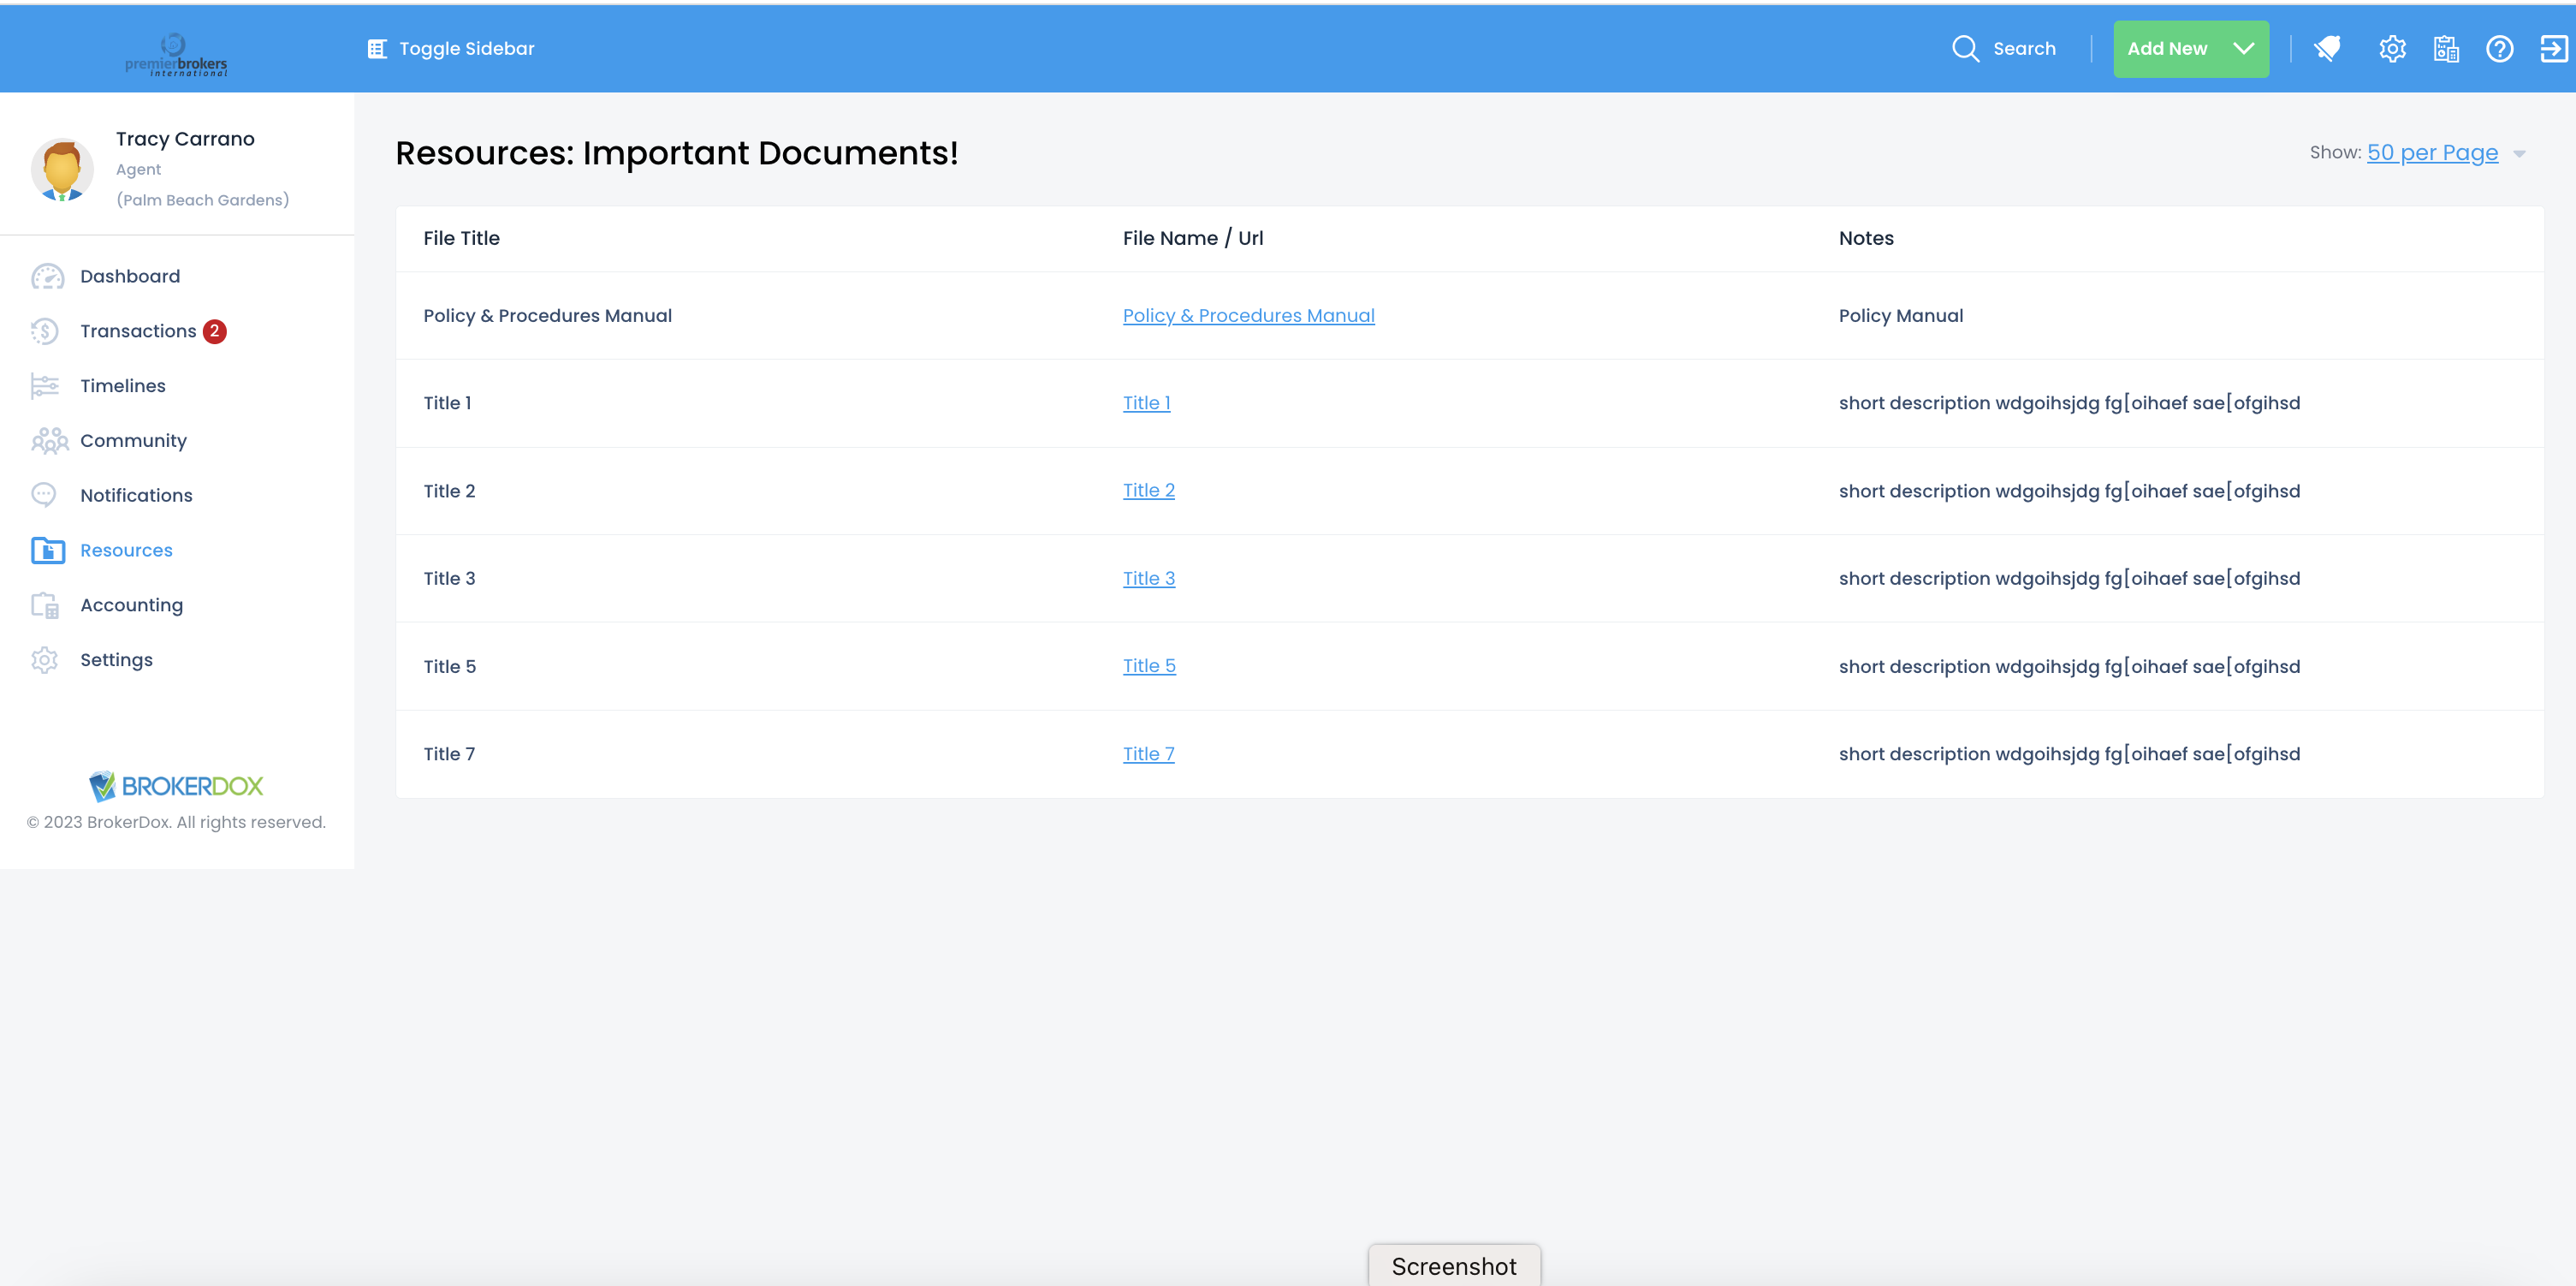Viewport: 2576px width, 1286px height.
Task: Open the Policy & Procedures Manual link
Action: (x=1248, y=315)
